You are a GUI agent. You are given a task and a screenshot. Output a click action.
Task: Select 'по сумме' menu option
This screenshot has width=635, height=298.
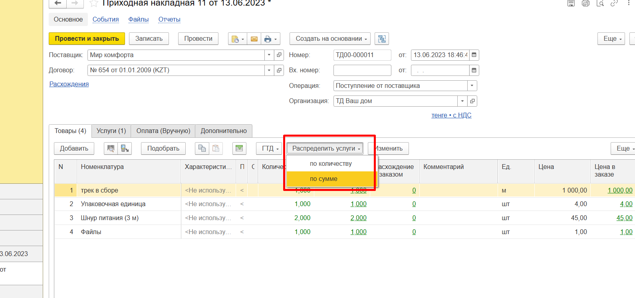(x=323, y=179)
